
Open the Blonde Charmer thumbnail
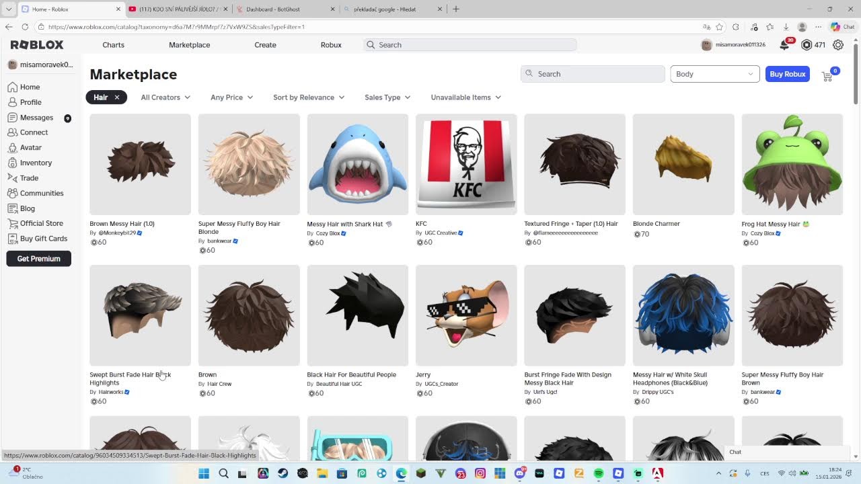click(683, 165)
